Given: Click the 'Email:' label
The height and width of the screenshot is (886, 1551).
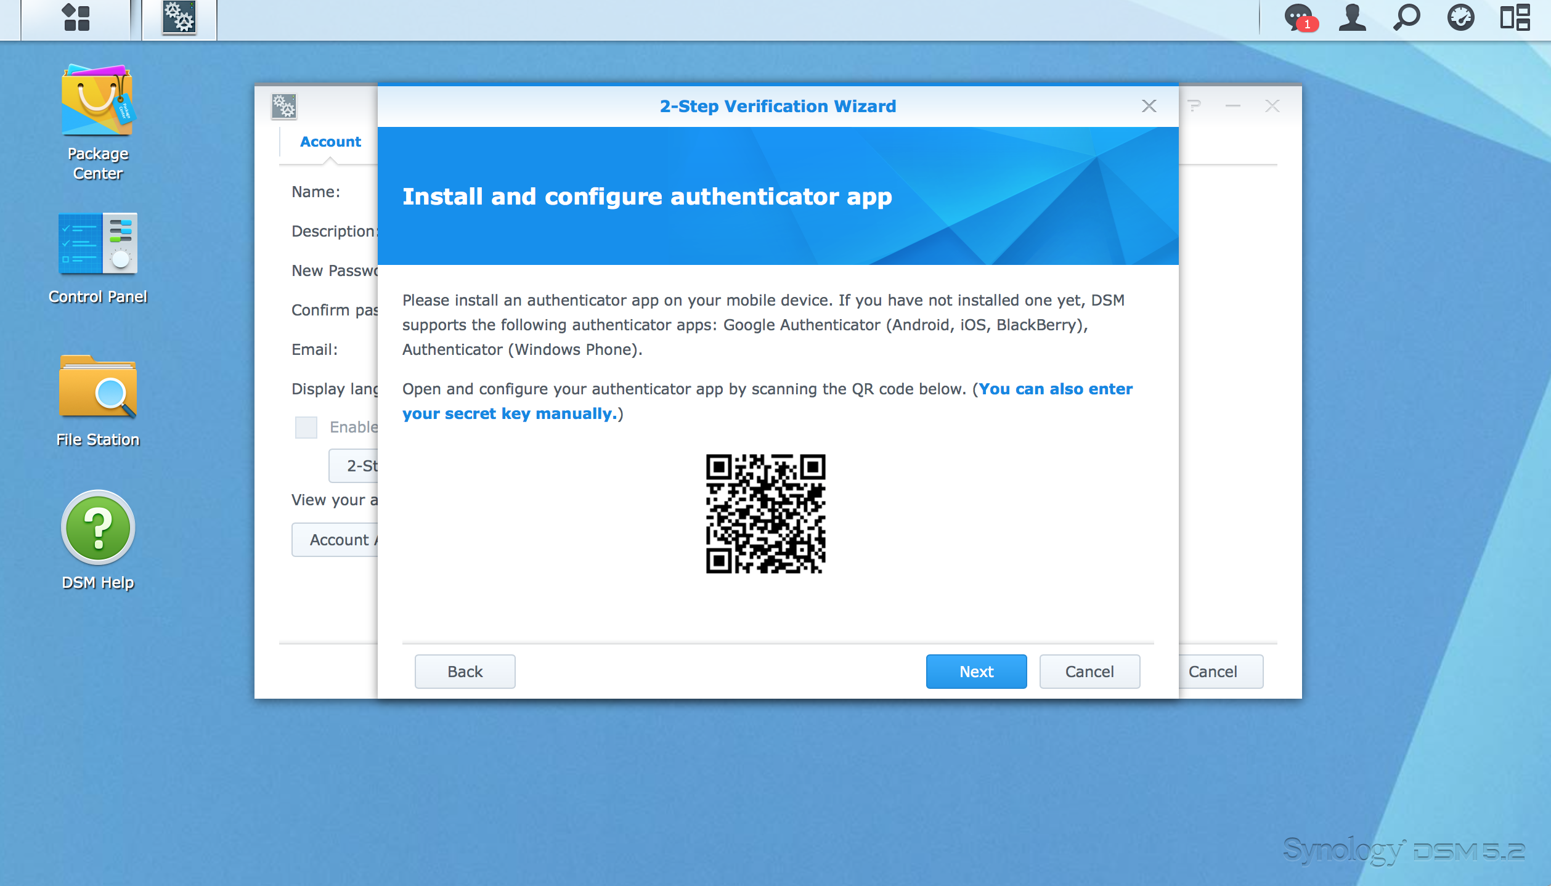Looking at the screenshot, I should tap(314, 349).
